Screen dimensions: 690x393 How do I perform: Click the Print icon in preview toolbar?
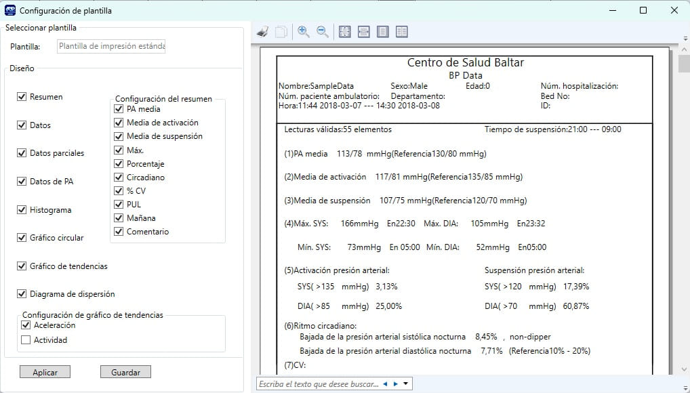pyautogui.click(x=264, y=32)
